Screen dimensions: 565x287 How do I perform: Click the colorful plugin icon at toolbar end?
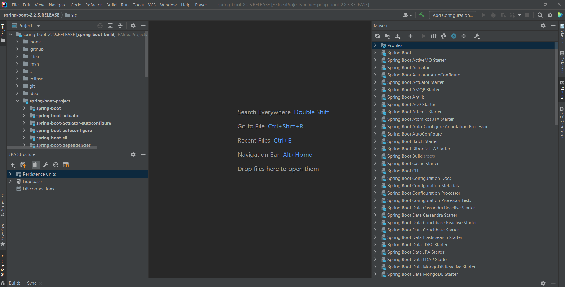coord(560,15)
